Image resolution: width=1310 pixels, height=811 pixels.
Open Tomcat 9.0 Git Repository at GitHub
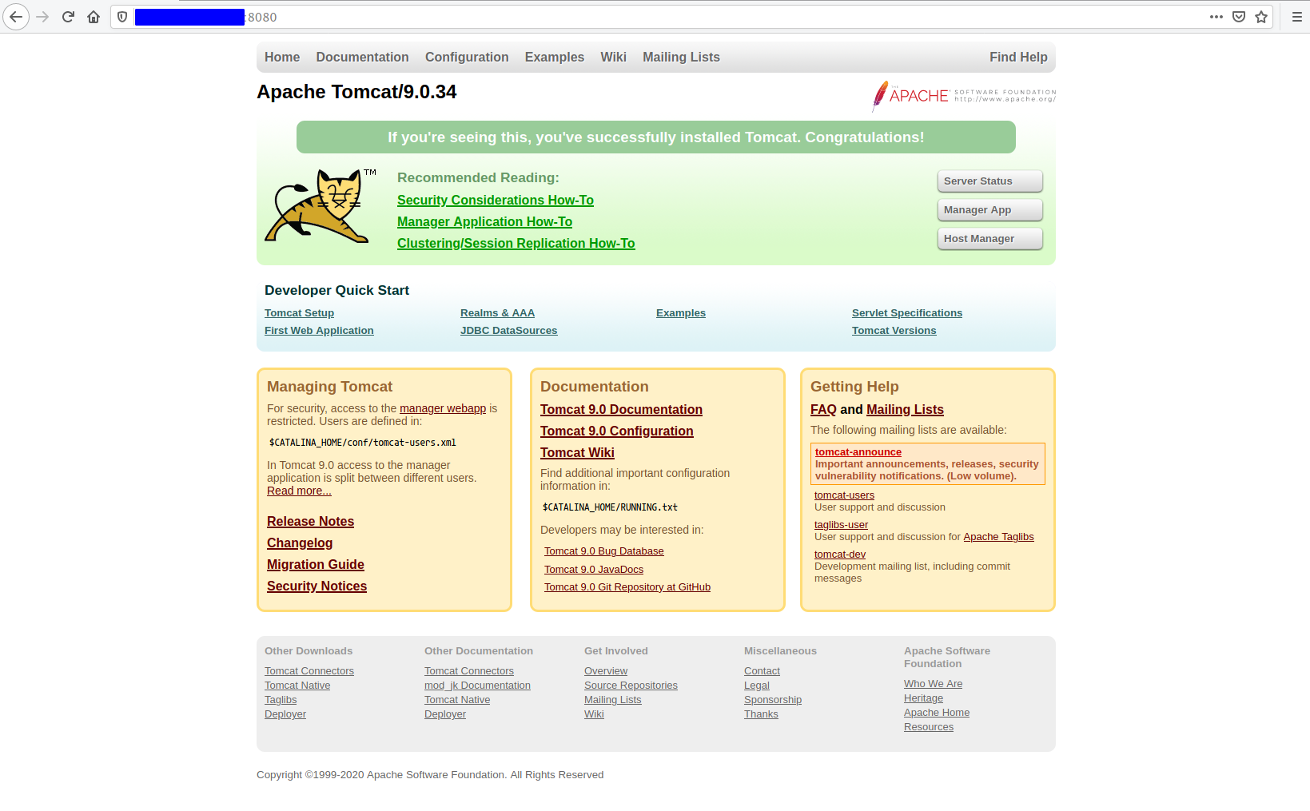[627, 587]
